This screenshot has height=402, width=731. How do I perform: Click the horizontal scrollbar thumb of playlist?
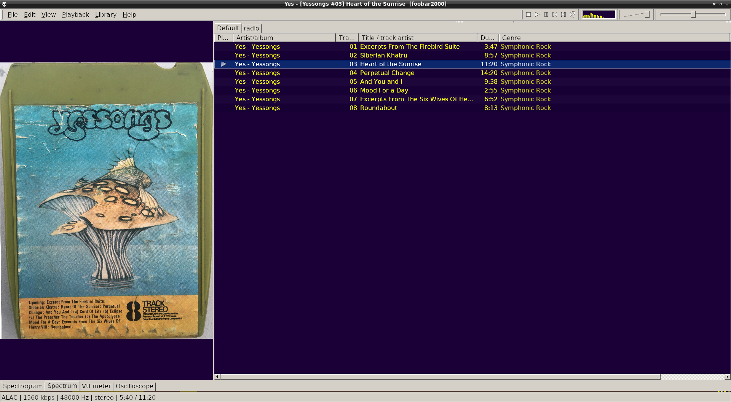440,377
